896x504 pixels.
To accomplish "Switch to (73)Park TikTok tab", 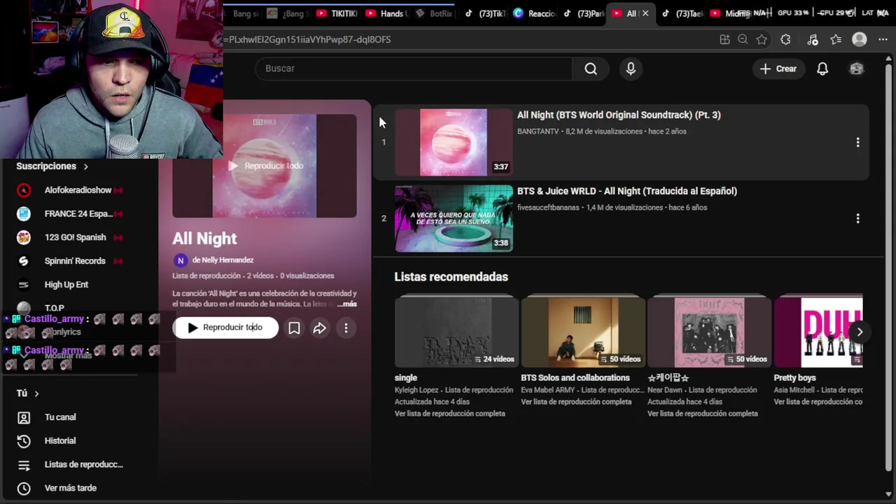I will click(x=584, y=13).
